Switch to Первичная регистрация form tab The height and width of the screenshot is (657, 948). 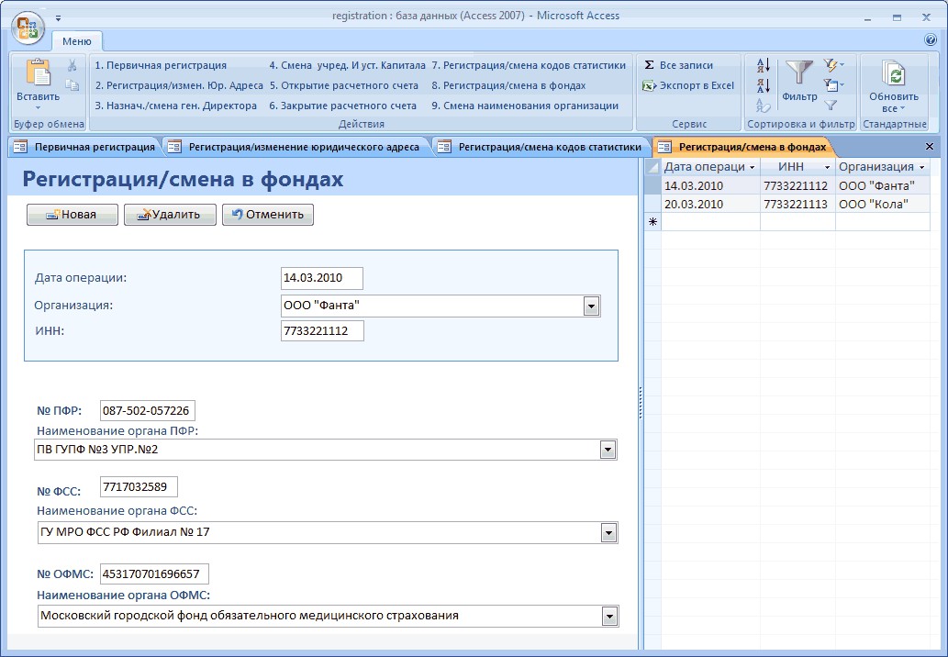85,147
